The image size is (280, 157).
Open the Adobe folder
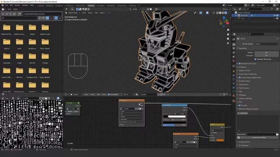pyautogui.click(x=32, y=29)
